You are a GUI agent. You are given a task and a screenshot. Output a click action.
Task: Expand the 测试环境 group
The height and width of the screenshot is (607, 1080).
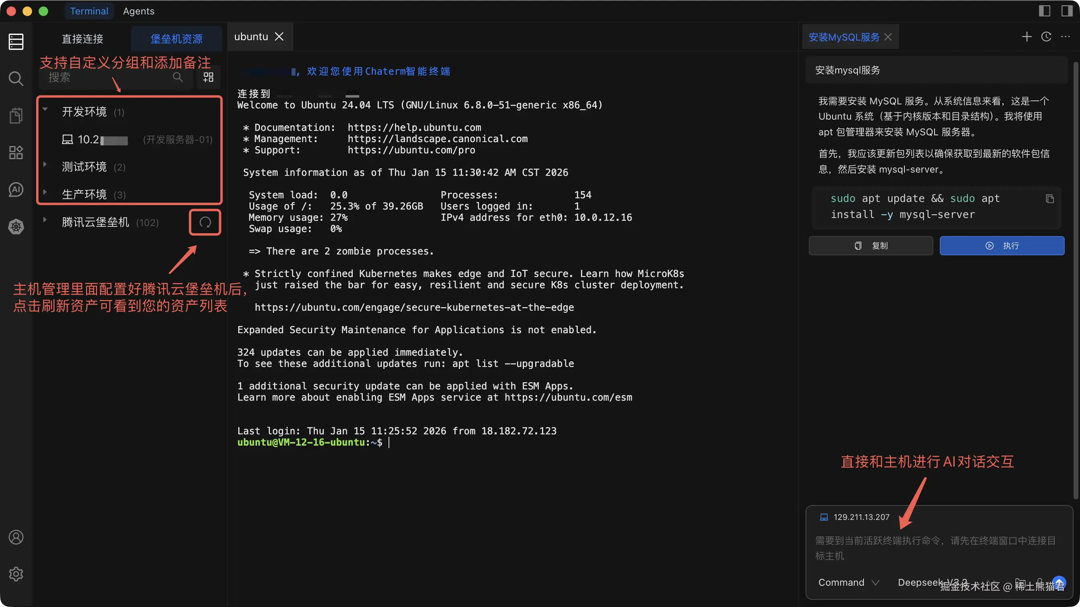[45, 165]
